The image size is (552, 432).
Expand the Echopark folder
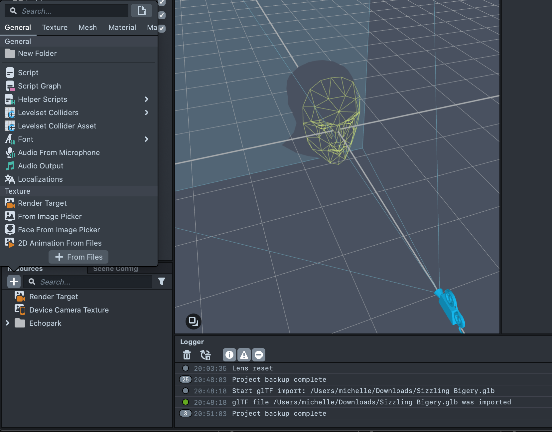(x=8, y=323)
